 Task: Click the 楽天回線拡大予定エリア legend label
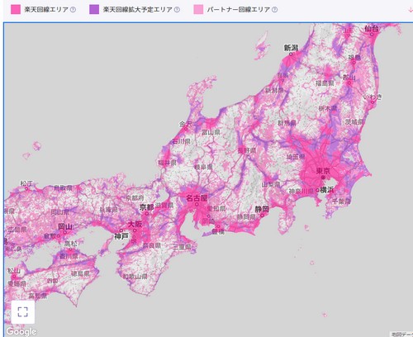point(138,10)
